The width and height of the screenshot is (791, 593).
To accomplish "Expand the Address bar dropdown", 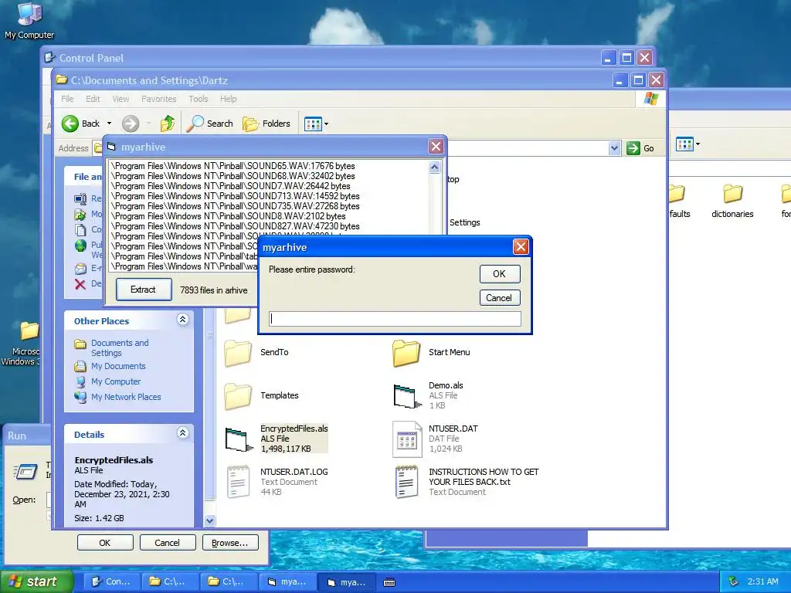I will [614, 148].
